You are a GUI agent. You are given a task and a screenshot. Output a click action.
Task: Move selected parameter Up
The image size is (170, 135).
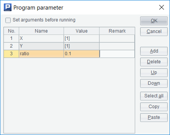click(154, 72)
